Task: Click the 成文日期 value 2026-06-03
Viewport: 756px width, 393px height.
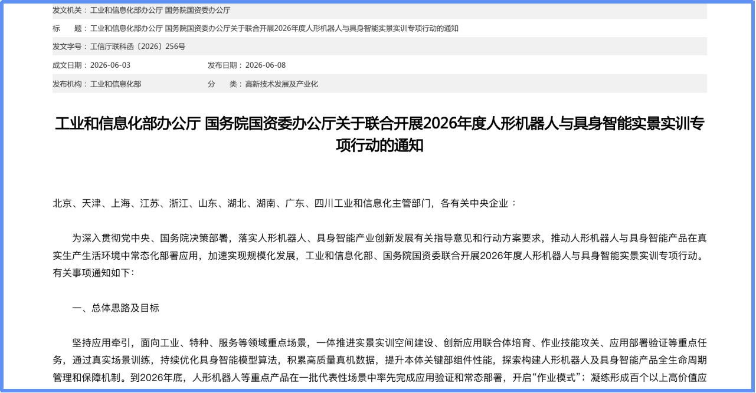Action: (110, 65)
